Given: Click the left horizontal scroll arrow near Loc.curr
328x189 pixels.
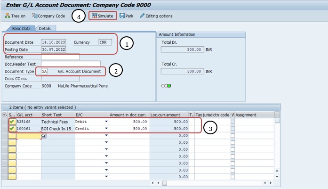Looking at the screenshot, I should (152, 183).
